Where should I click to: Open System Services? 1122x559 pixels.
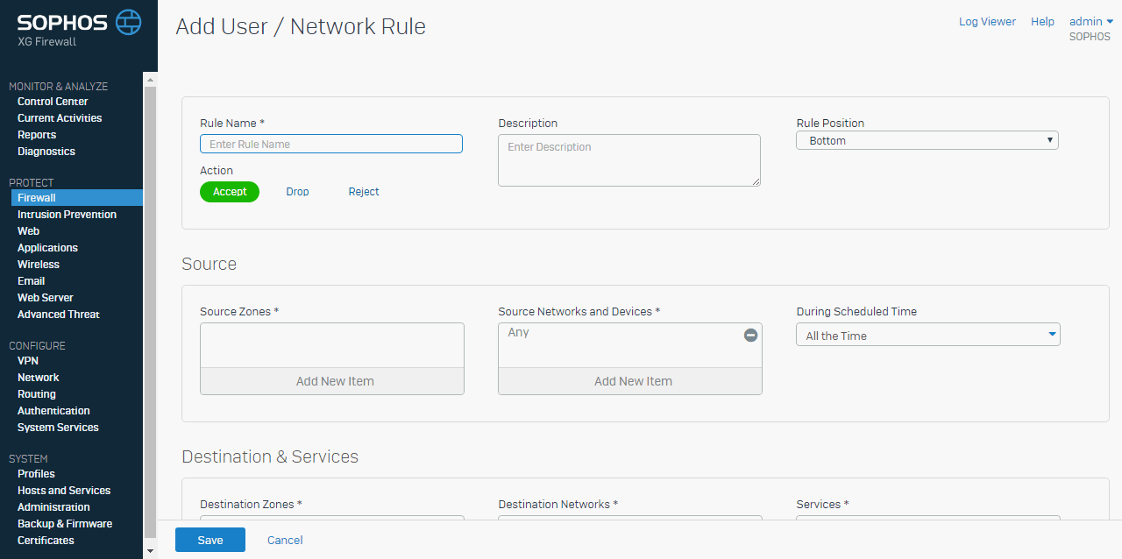tap(58, 428)
